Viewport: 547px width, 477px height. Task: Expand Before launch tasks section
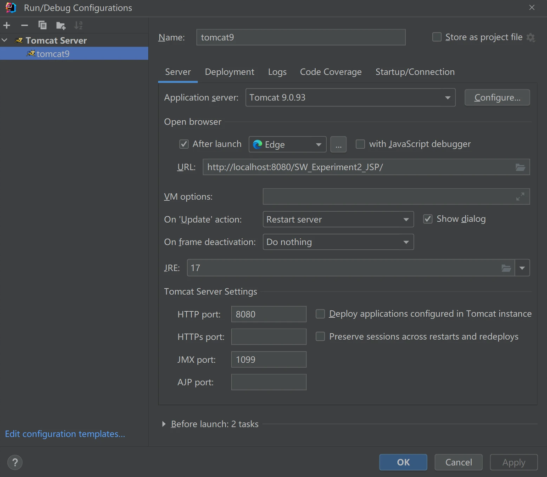point(164,424)
